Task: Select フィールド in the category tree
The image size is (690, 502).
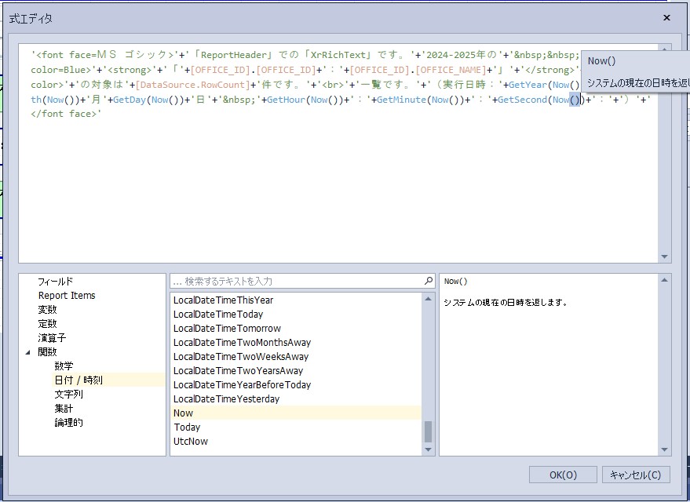Action: click(55, 282)
